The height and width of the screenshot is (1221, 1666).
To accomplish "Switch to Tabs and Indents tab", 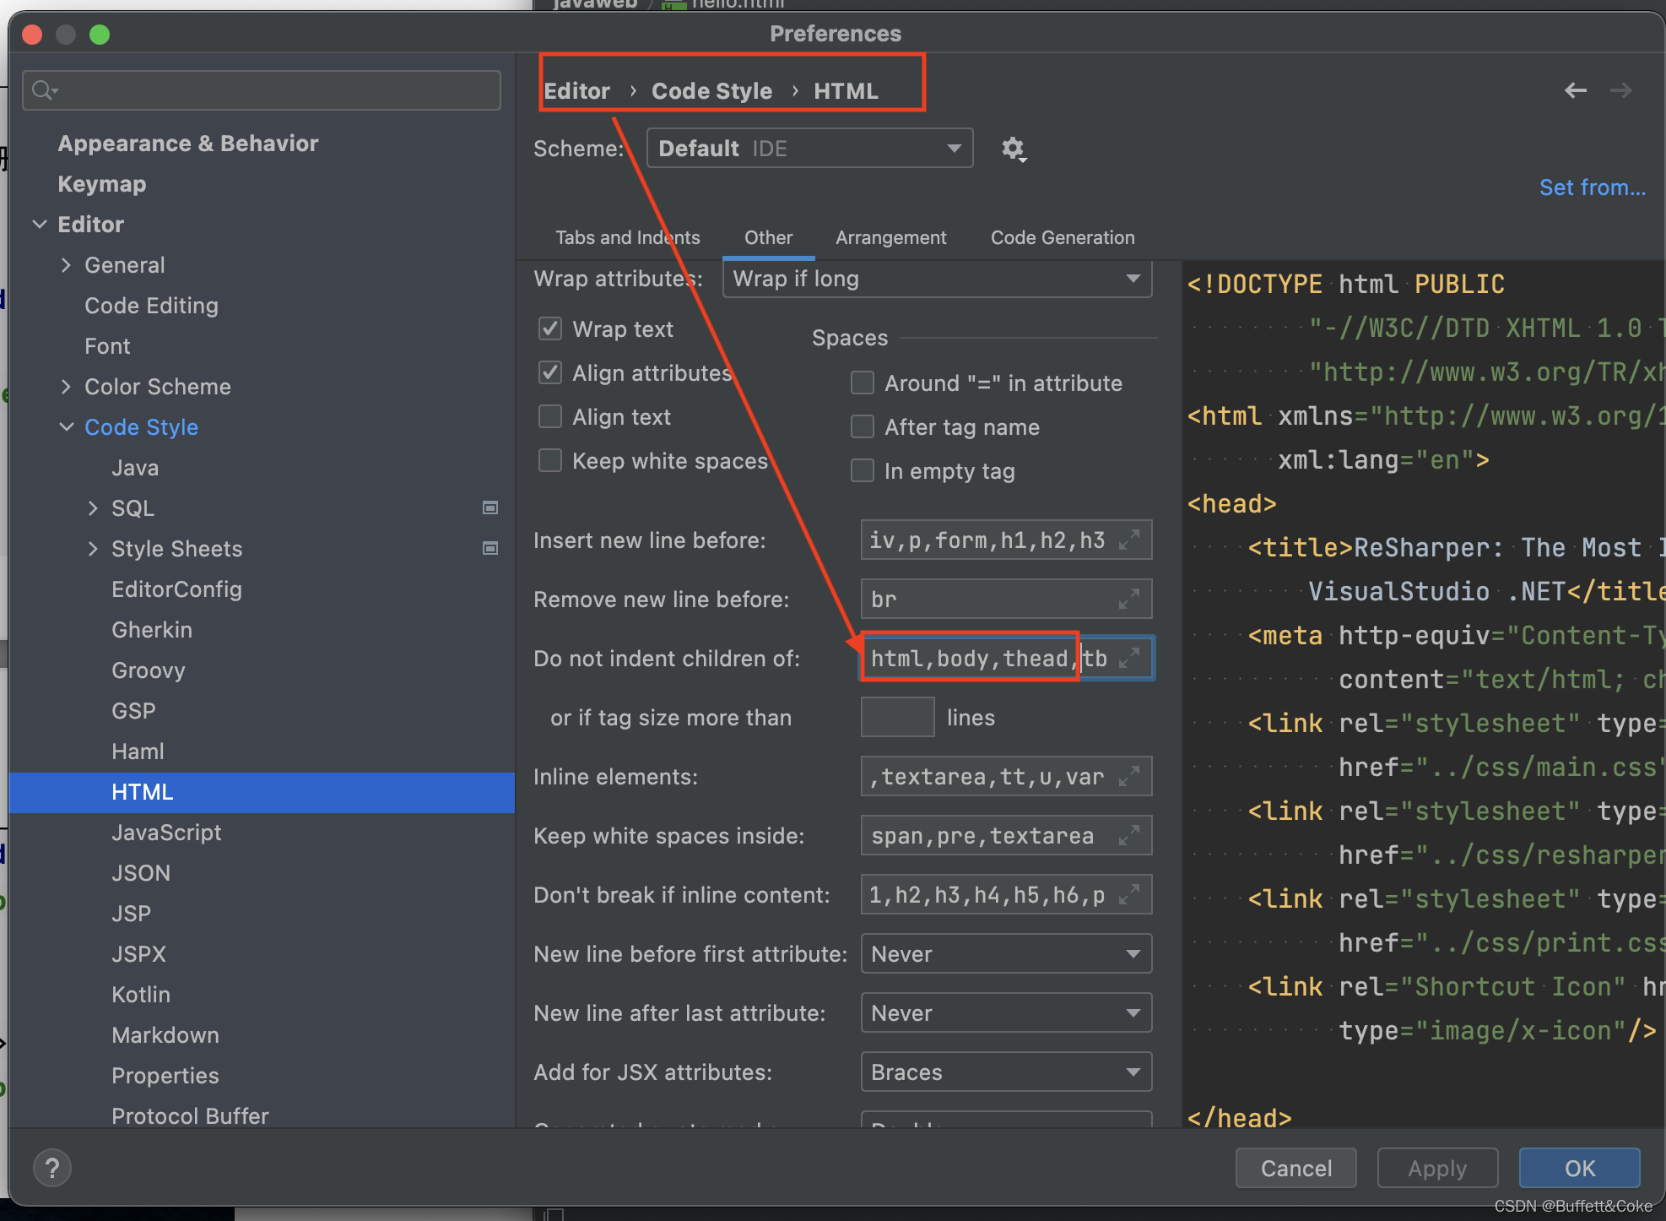I will pyautogui.click(x=627, y=237).
